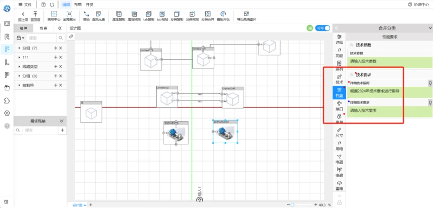Collapse the 技术要求 section
The height and width of the screenshot is (208, 433).
pyautogui.click(x=352, y=75)
